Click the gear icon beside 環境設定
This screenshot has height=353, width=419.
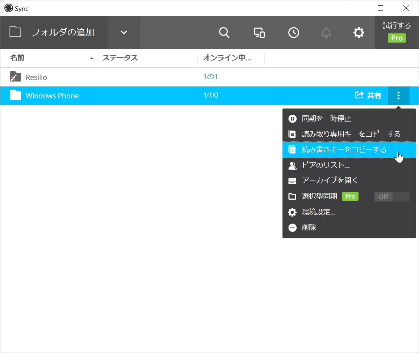tap(292, 212)
